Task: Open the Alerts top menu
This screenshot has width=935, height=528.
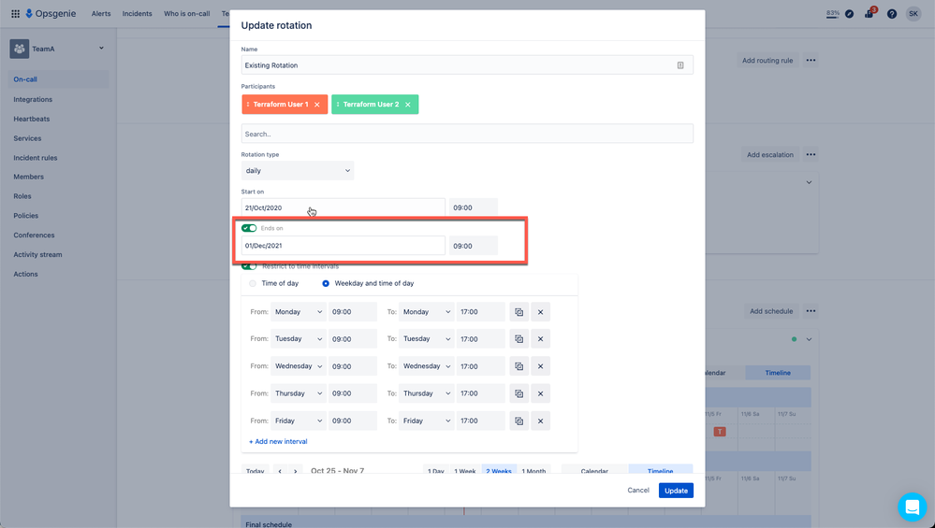Action: click(x=101, y=14)
